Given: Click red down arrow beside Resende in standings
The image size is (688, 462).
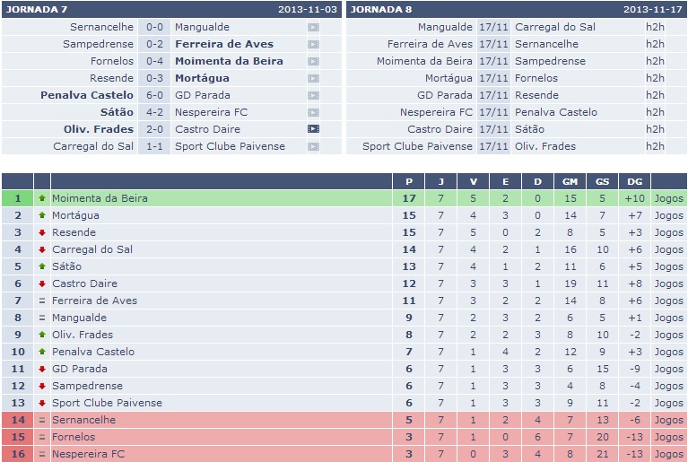Looking at the screenshot, I should [42, 232].
